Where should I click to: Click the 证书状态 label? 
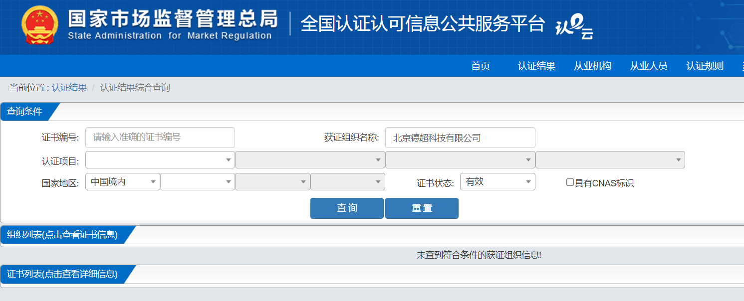tap(435, 183)
